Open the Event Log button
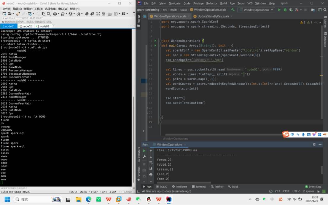This screenshot has width=328, height=205. 313,187
